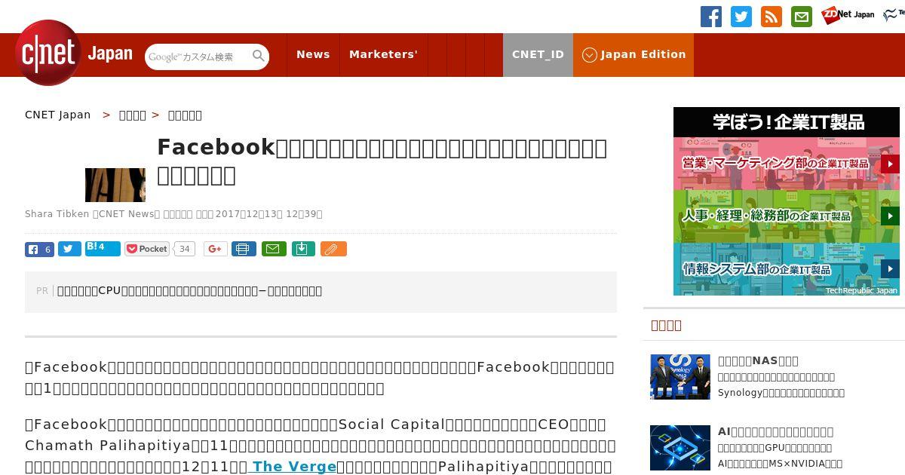This screenshot has height=475, width=905.
Task: Visit ZDNet Japan logo link
Action: click(x=848, y=15)
